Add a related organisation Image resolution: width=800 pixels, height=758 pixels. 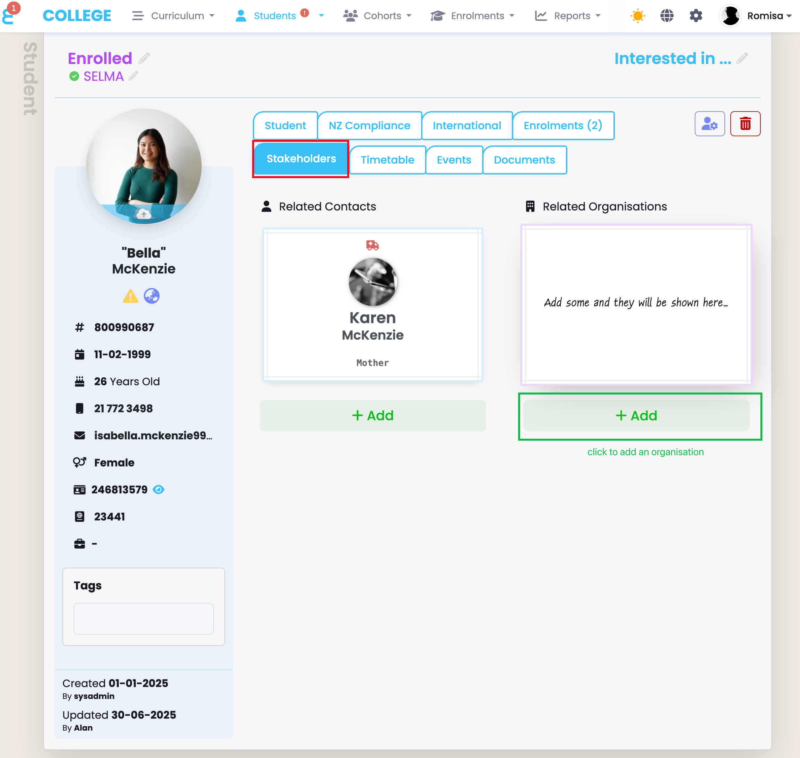click(636, 416)
